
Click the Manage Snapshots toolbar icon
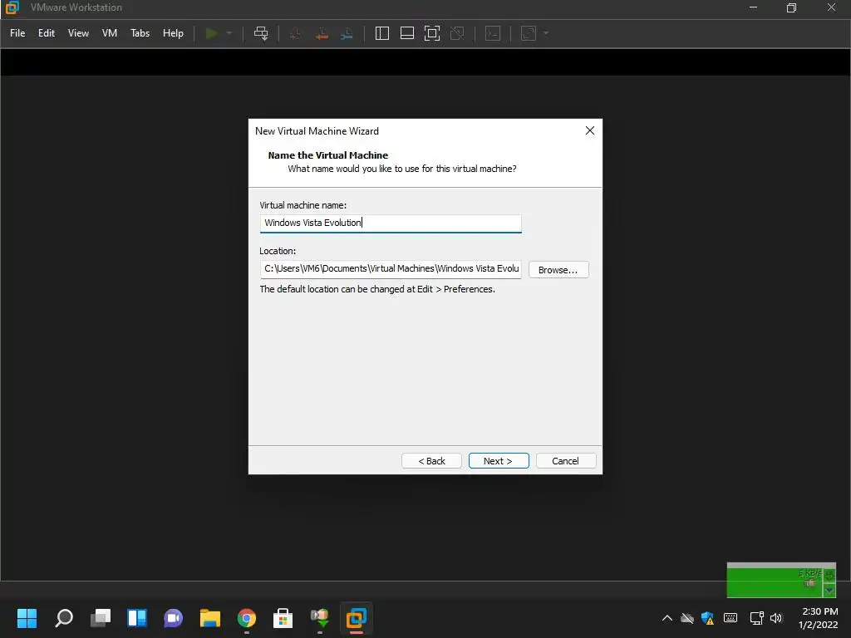pyautogui.click(x=347, y=33)
